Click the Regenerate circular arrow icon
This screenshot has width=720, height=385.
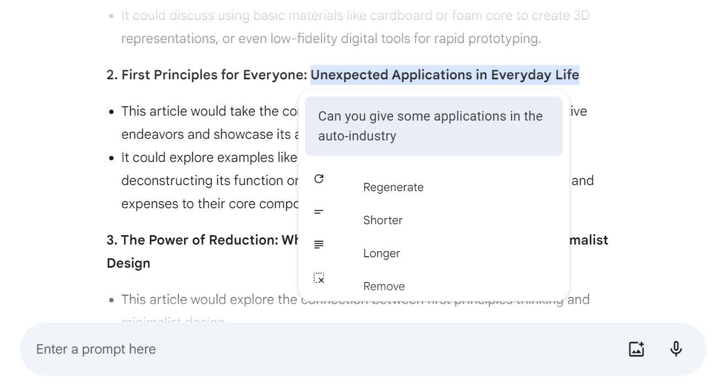coord(319,179)
